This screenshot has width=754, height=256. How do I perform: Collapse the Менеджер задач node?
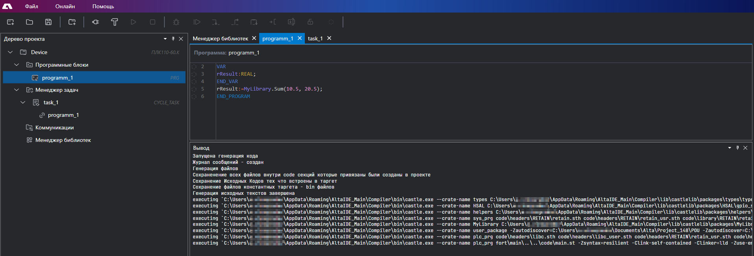(17, 90)
